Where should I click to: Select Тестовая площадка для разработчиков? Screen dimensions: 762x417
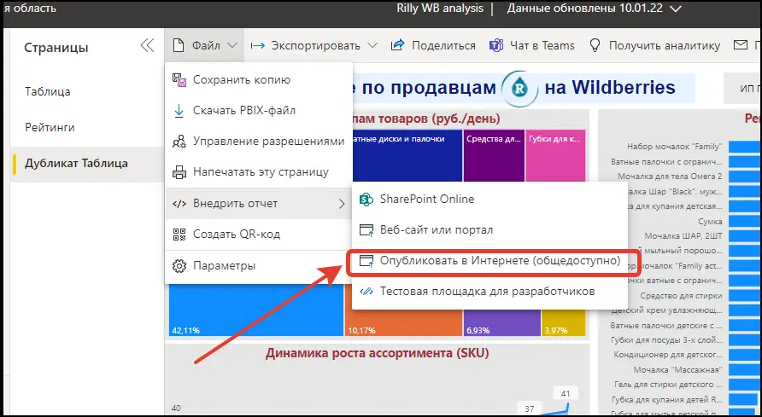tap(489, 292)
